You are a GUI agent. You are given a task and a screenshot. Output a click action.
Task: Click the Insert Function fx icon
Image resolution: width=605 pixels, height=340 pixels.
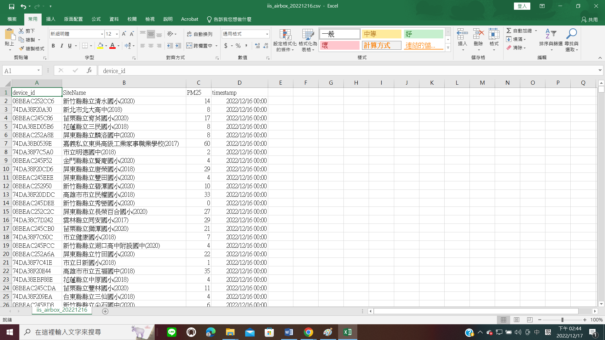89,71
